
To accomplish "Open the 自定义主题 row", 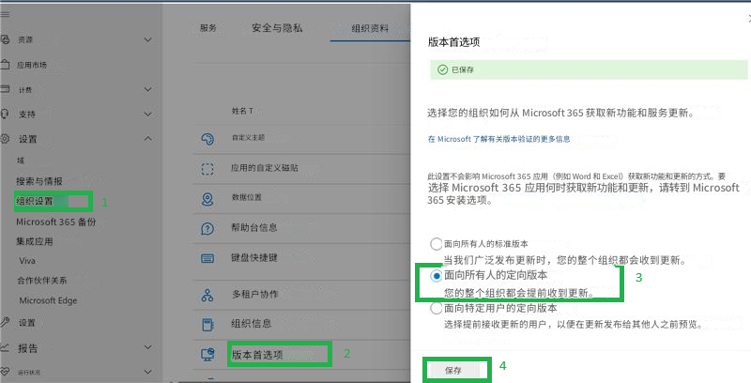I will click(301, 139).
